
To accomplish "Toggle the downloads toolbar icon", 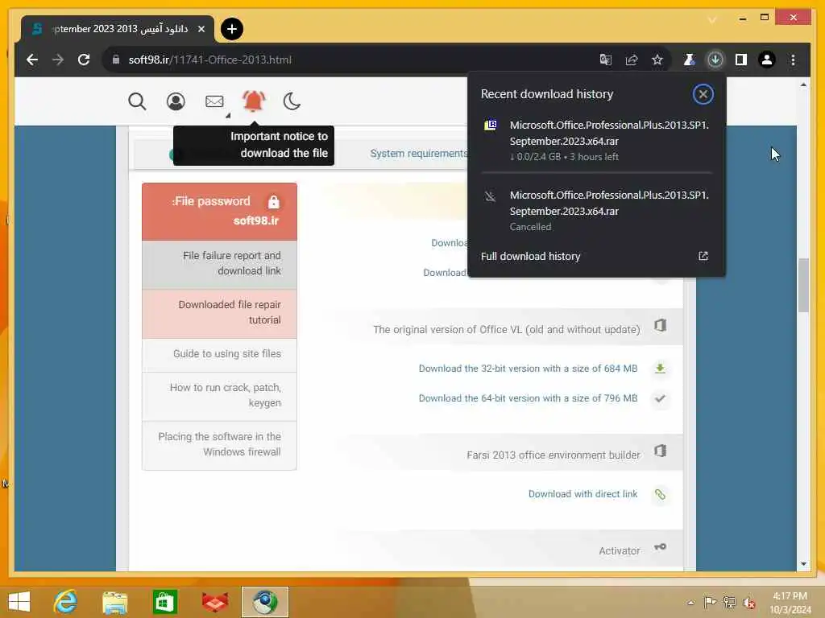I will tap(715, 60).
